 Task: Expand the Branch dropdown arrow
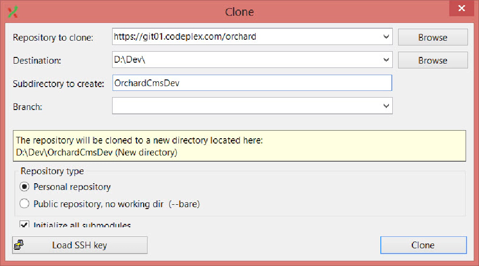click(386, 106)
